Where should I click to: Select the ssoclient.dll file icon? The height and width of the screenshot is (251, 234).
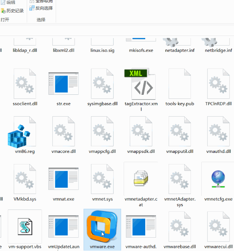tap(25, 84)
